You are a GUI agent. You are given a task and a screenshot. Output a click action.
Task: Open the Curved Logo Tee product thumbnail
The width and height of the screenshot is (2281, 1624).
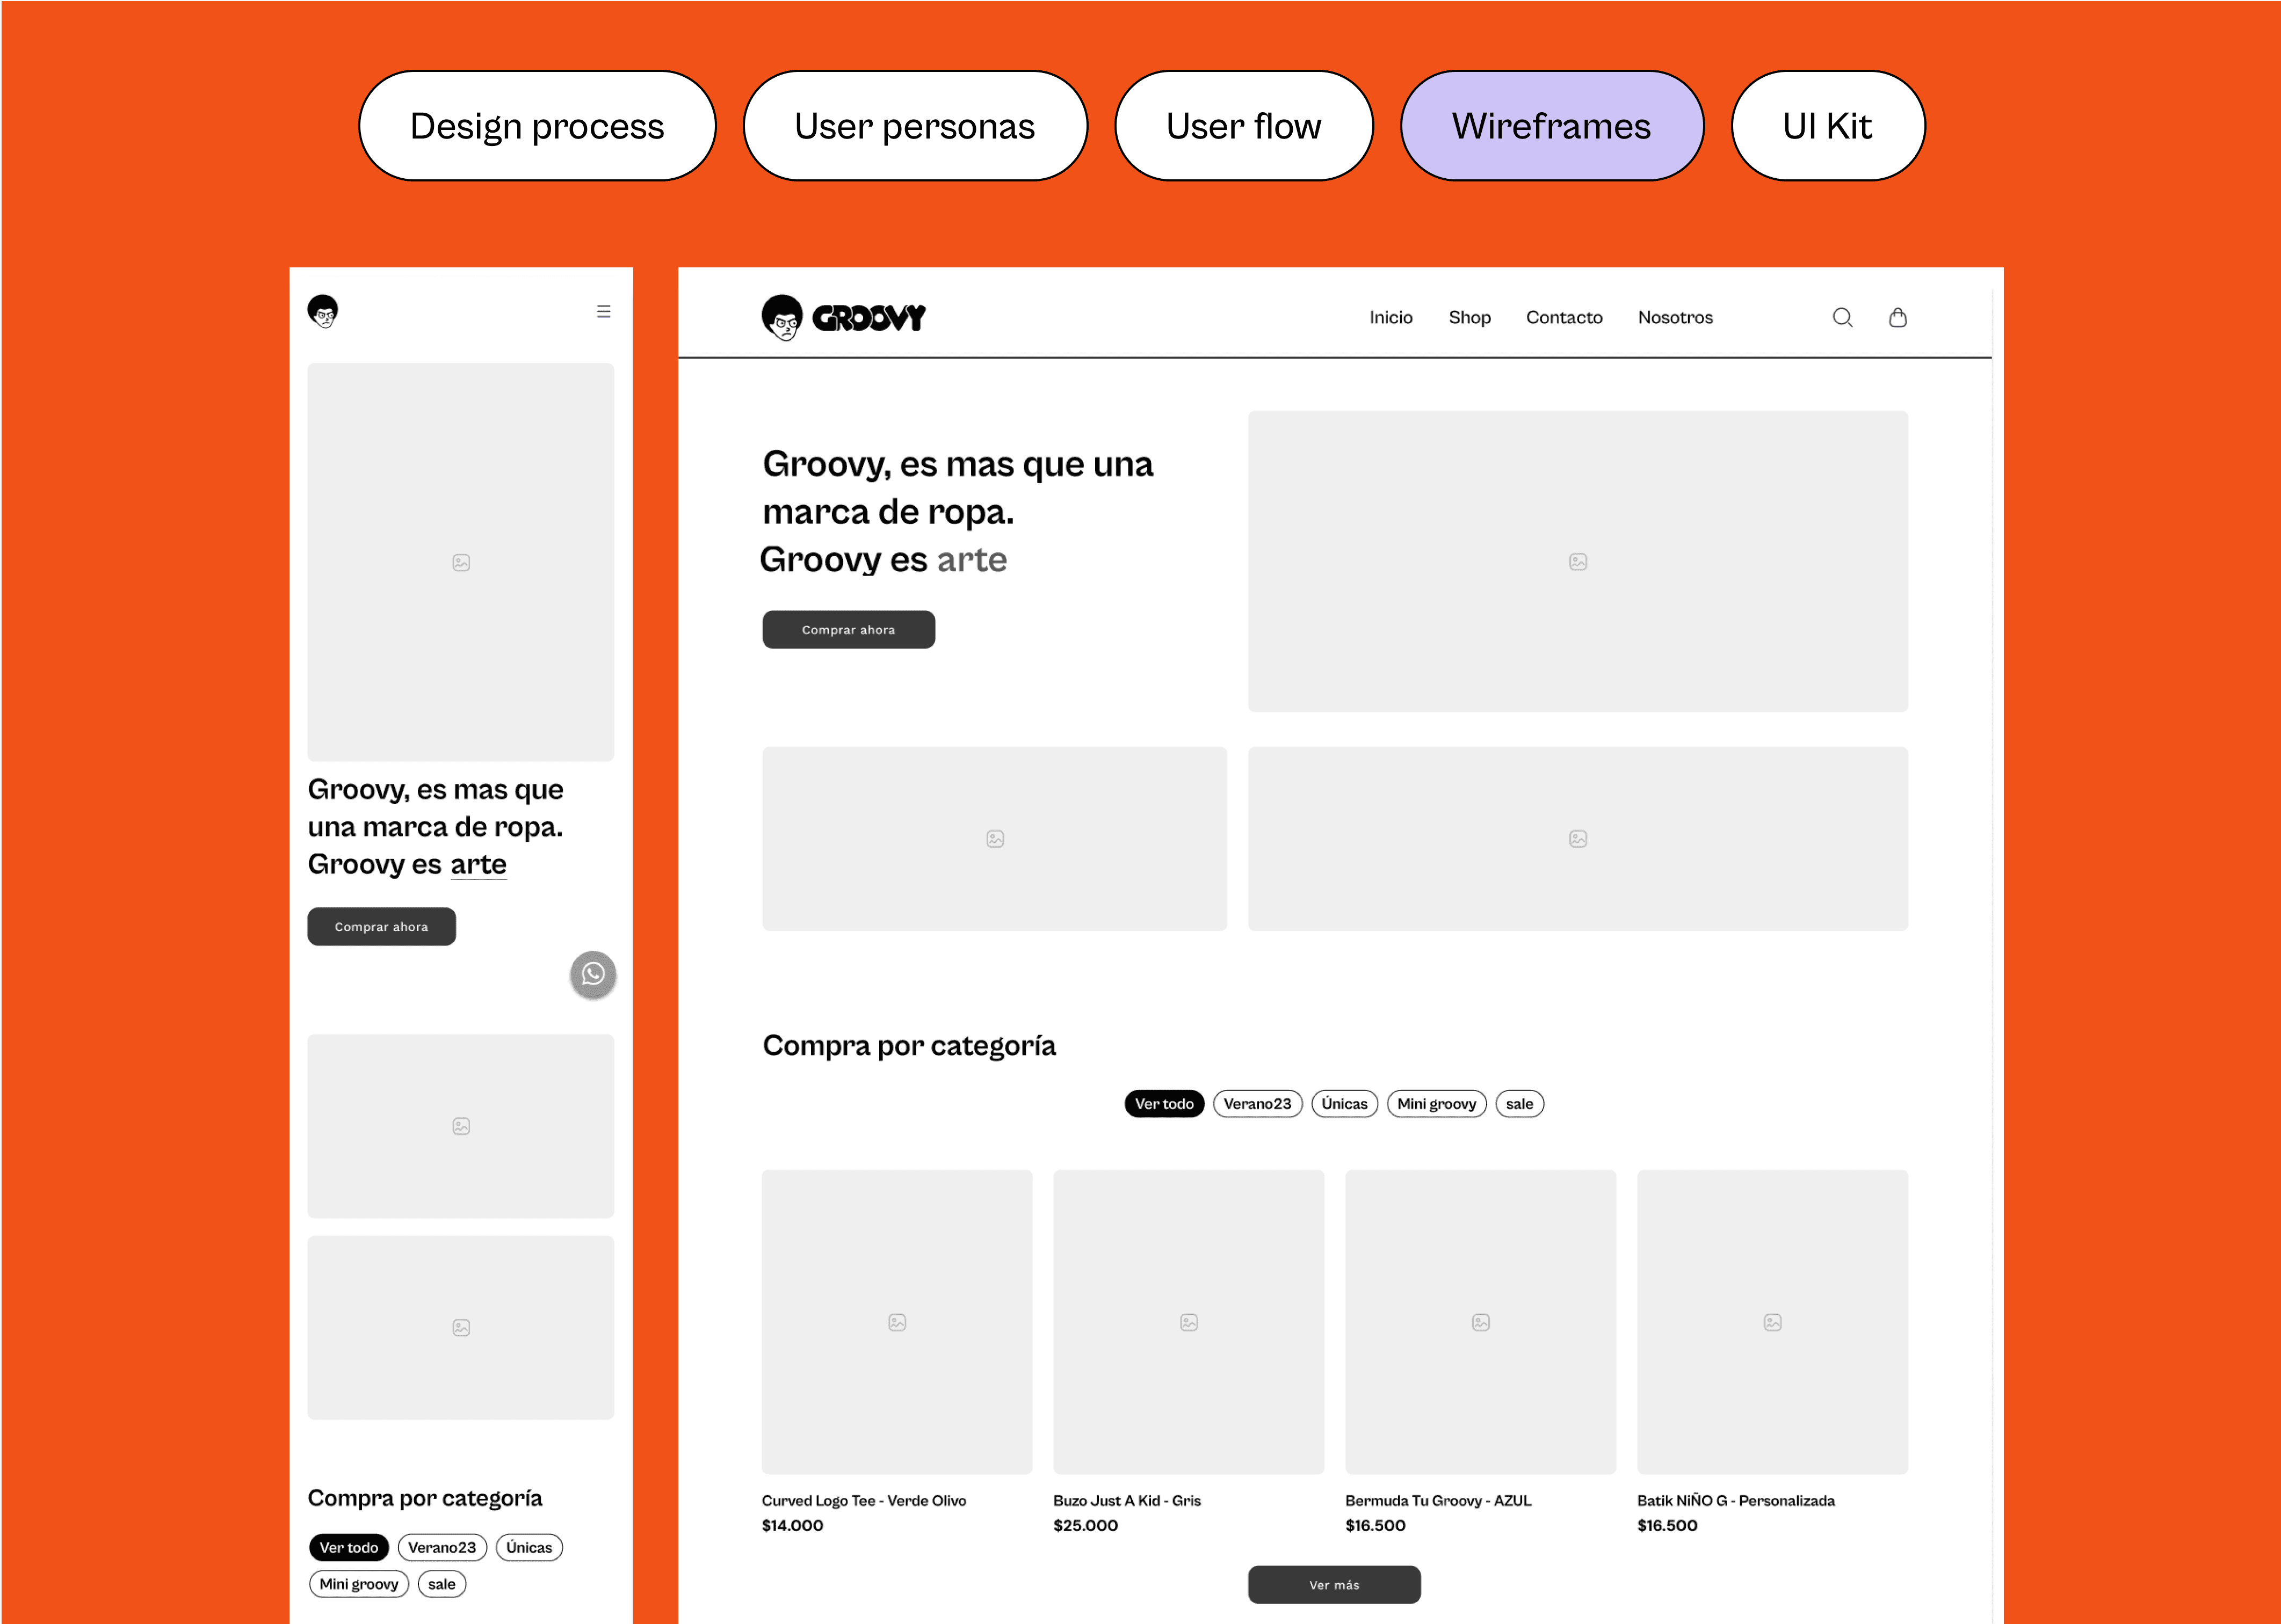(896, 1321)
